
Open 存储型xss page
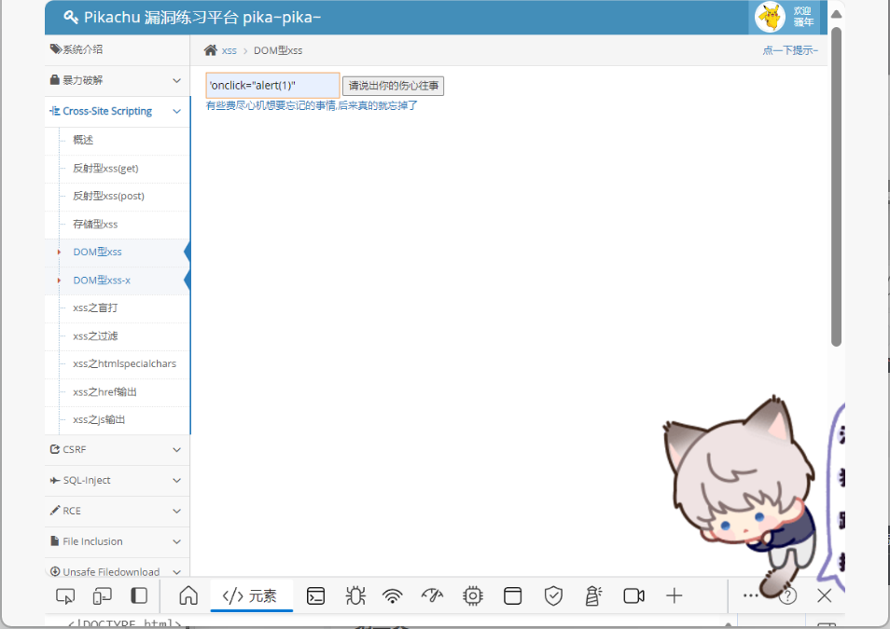coord(95,225)
